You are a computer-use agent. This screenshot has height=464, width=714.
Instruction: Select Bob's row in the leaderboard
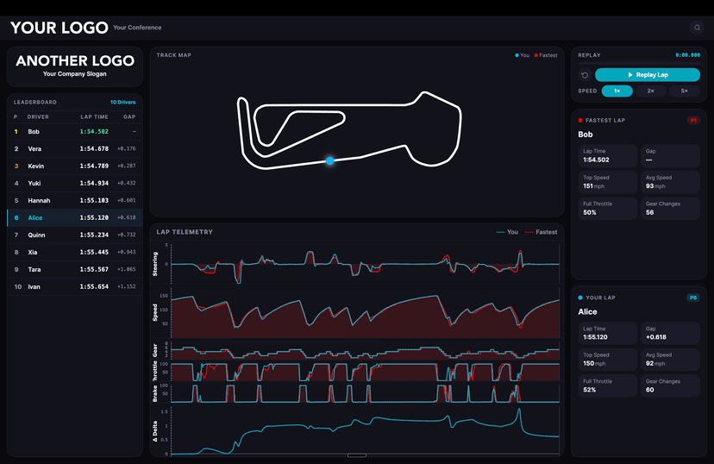tap(74, 132)
